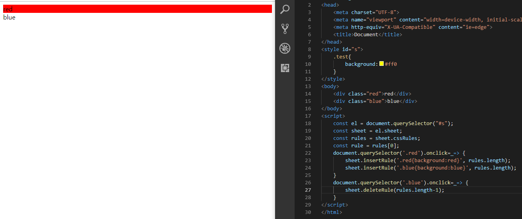Click the red div in browser
Screen dimensions: 522x219
[x=138, y=9]
